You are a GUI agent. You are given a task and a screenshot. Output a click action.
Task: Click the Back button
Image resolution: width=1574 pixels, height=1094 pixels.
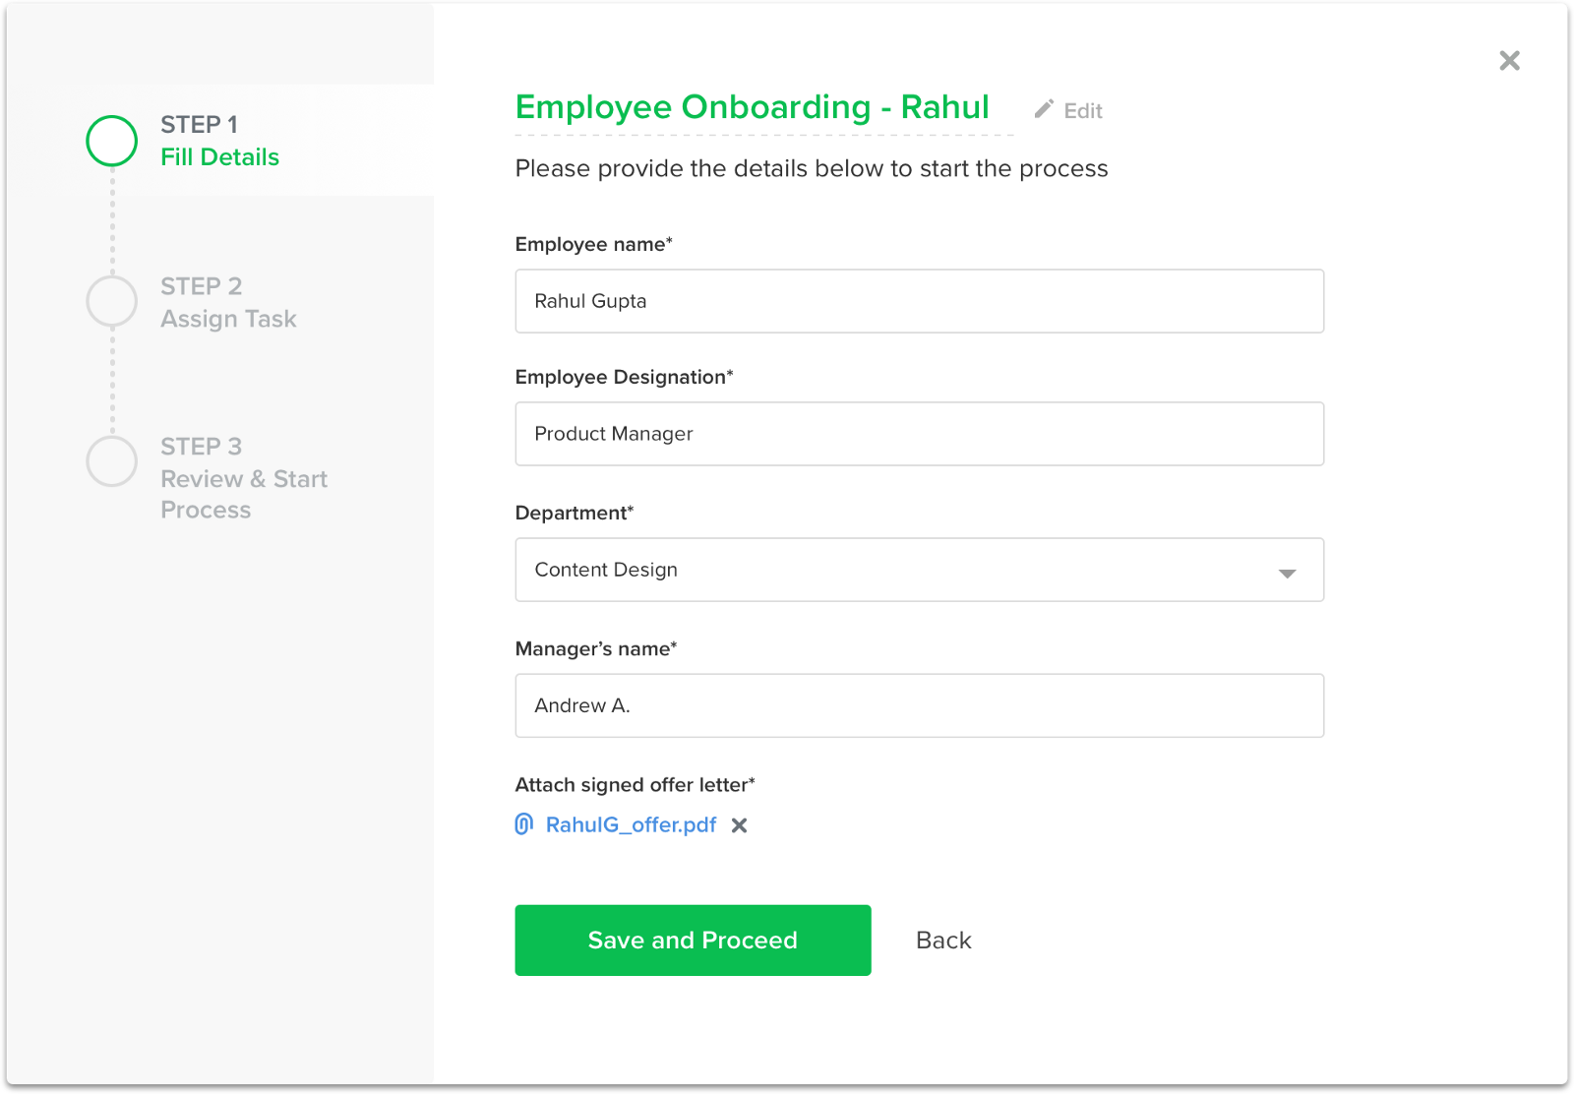point(943,941)
